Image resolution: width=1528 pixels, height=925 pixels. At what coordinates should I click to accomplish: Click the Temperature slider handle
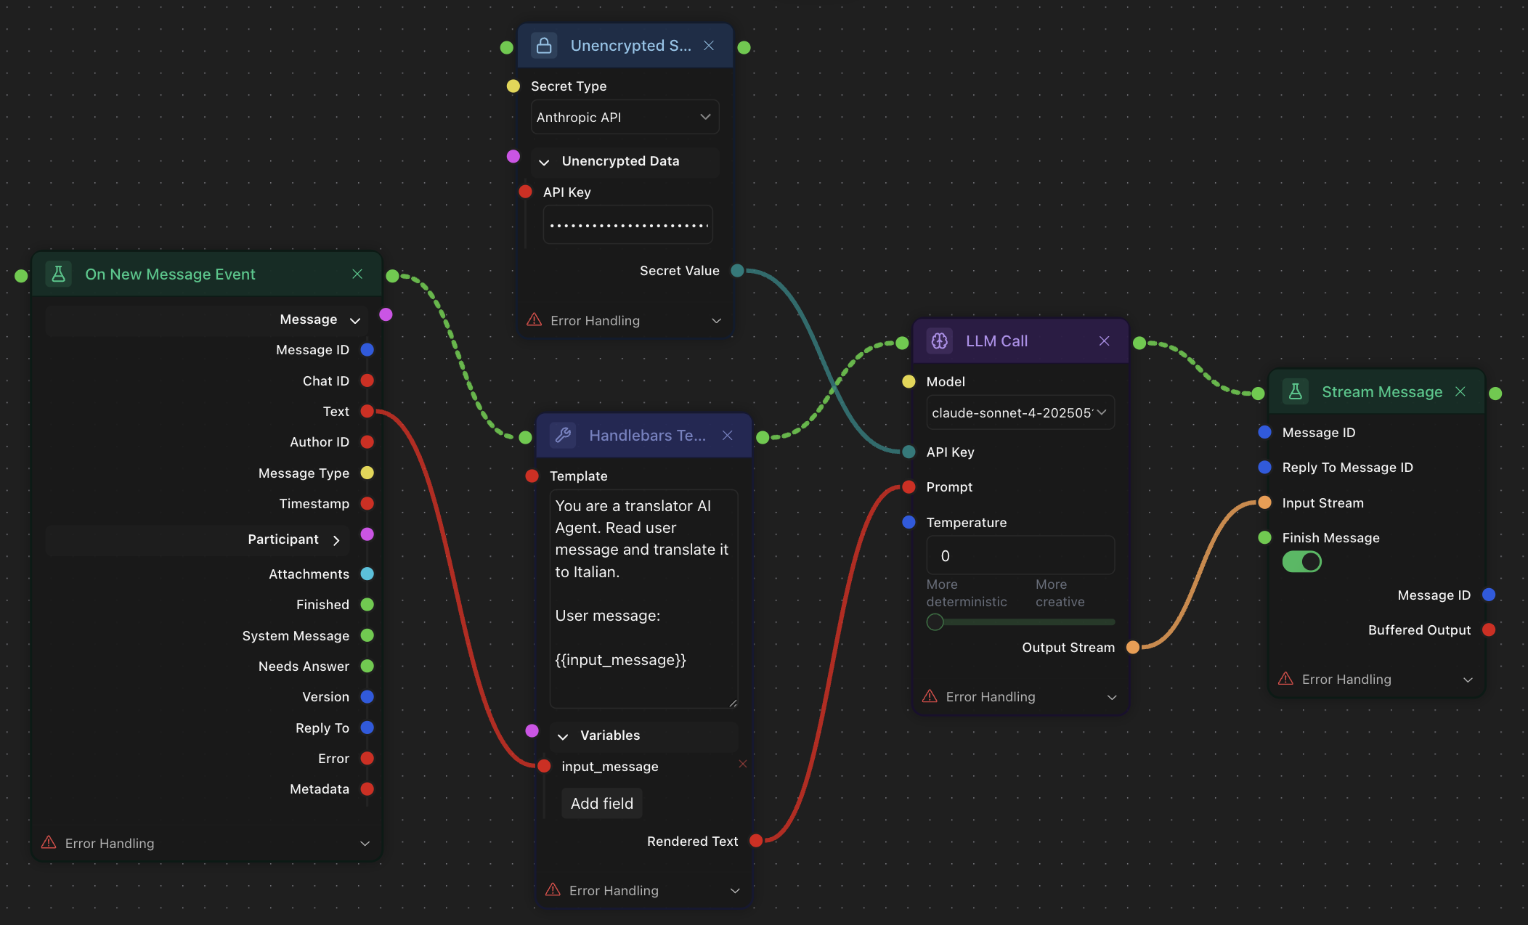point(935,622)
